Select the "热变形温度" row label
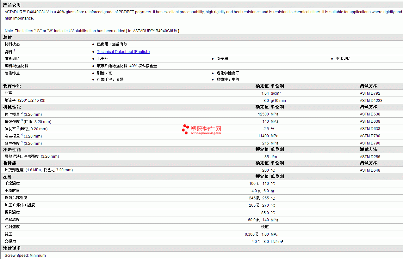 [x=14, y=170]
